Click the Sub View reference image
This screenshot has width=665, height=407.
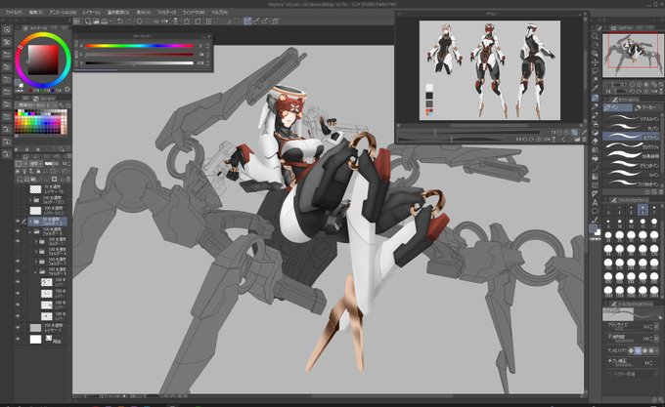click(490, 70)
